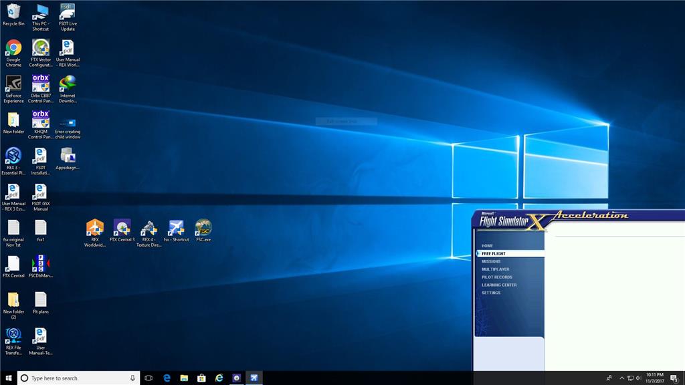Select the Google Chrome desktop shortcut

coord(13,53)
